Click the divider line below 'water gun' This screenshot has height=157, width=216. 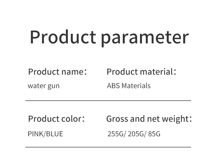[108, 101]
